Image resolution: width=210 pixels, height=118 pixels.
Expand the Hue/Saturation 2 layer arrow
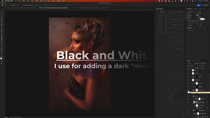tap(193, 114)
